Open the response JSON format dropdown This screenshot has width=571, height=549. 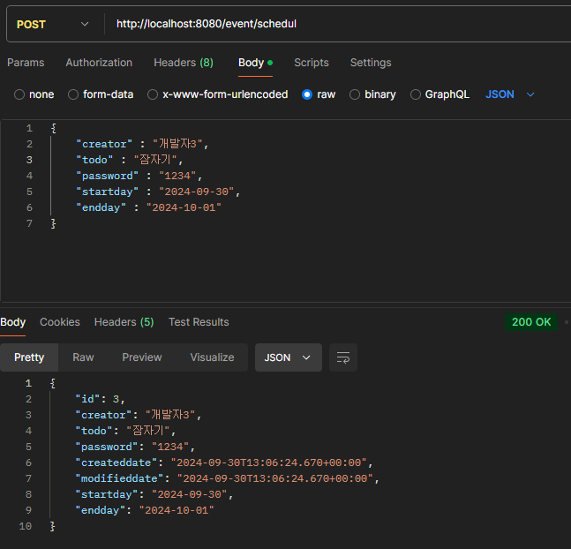tap(288, 357)
